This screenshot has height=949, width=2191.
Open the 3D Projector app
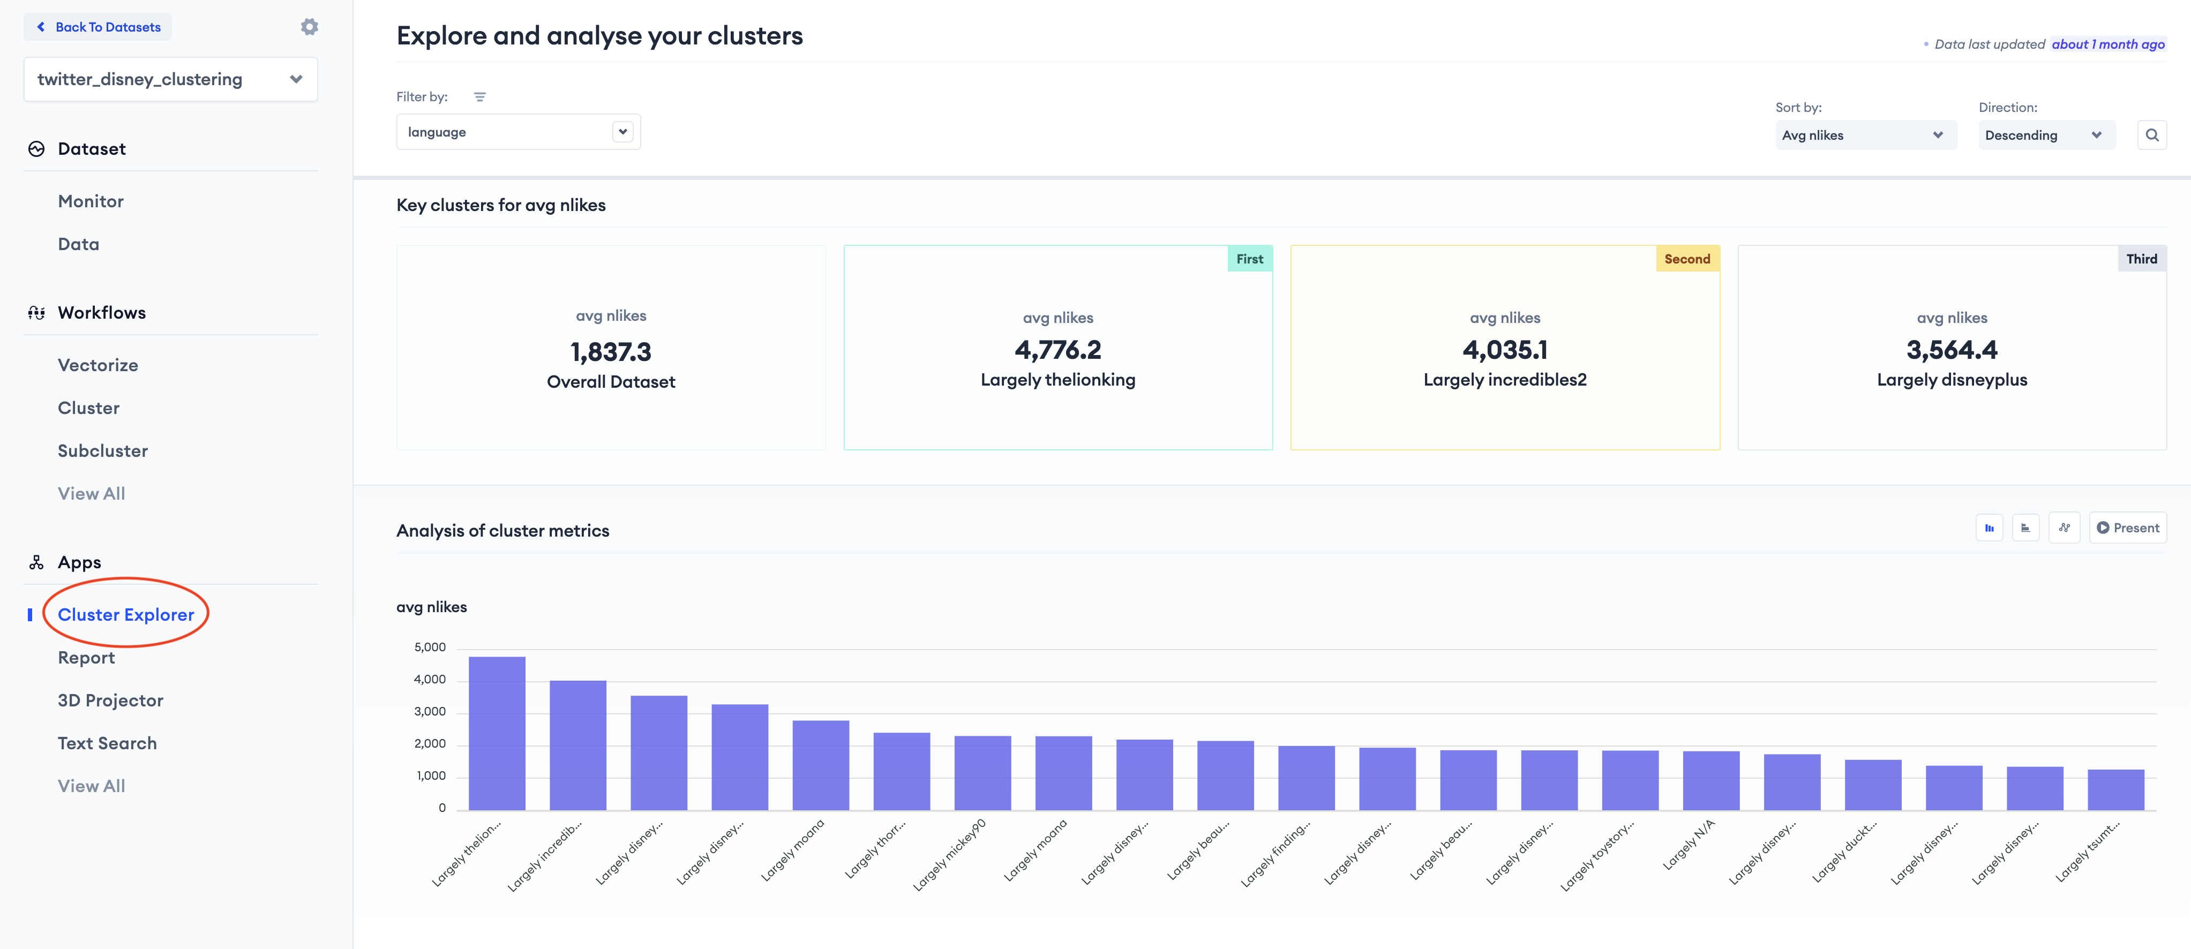point(110,701)
